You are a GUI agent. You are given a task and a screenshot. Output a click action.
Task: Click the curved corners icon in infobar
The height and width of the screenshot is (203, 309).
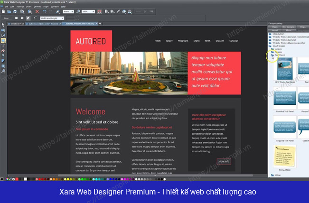click(x=35, y=18)
